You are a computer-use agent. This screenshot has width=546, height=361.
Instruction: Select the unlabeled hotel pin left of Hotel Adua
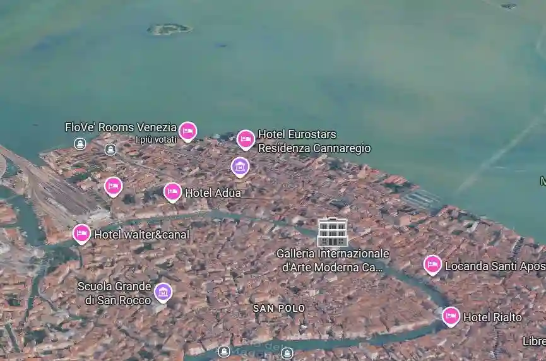coord(113,186)
